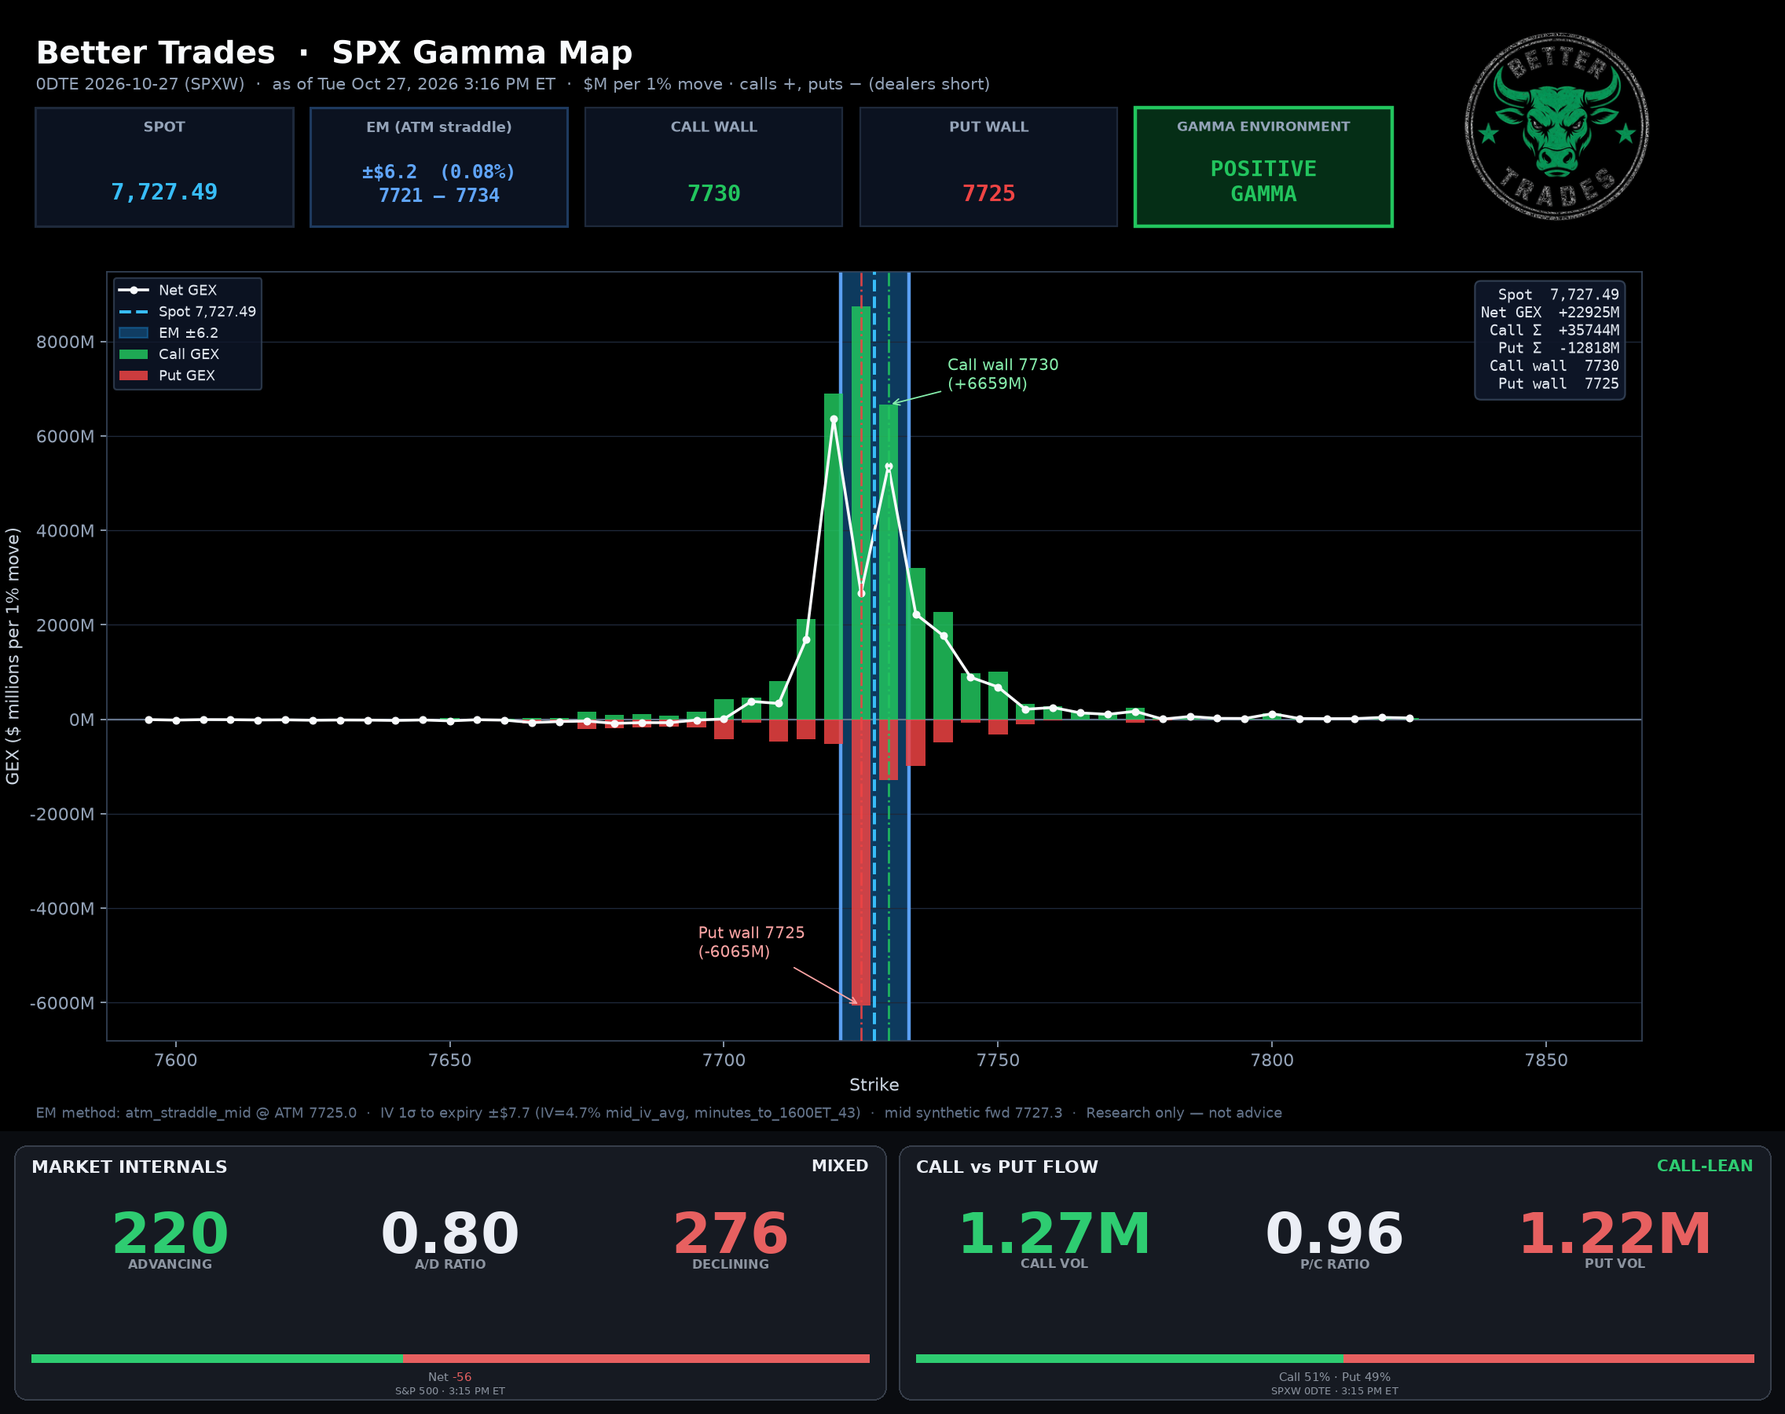Click the red Put GEX legend swatch

tap(134, 375)
